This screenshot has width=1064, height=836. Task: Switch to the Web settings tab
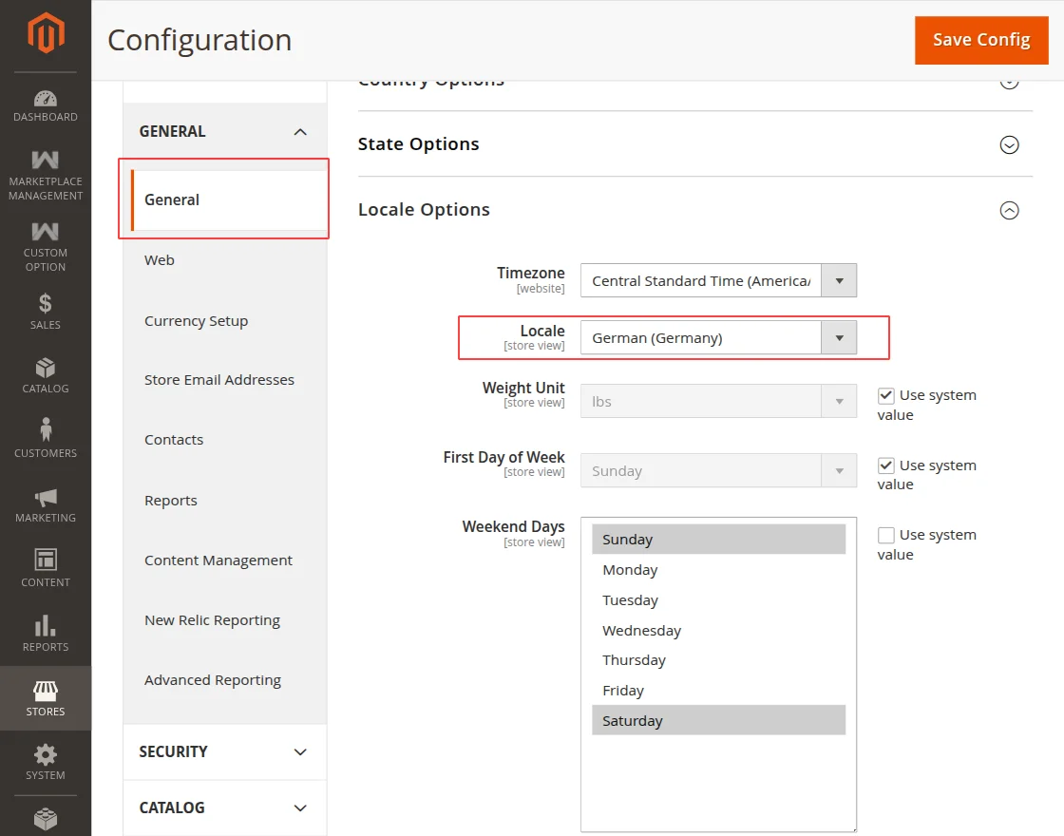click(159, 259)
